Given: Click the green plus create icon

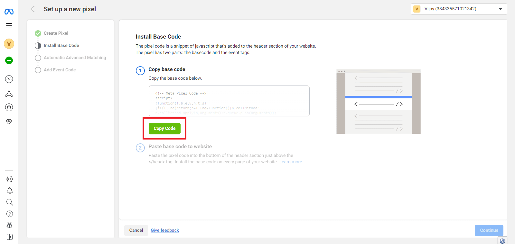Looking at the screenshot, I should click(x=9, y=60).
